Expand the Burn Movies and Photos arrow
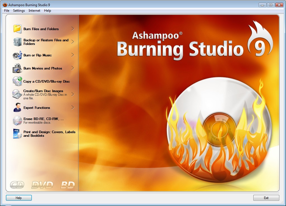The image size is (286, 206). [x=73, y=68]
